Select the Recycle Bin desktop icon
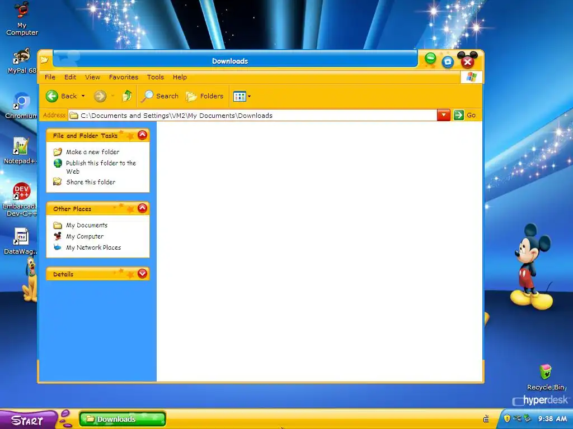This screenshot has height=429, width=573. click(x=546, y=377)
